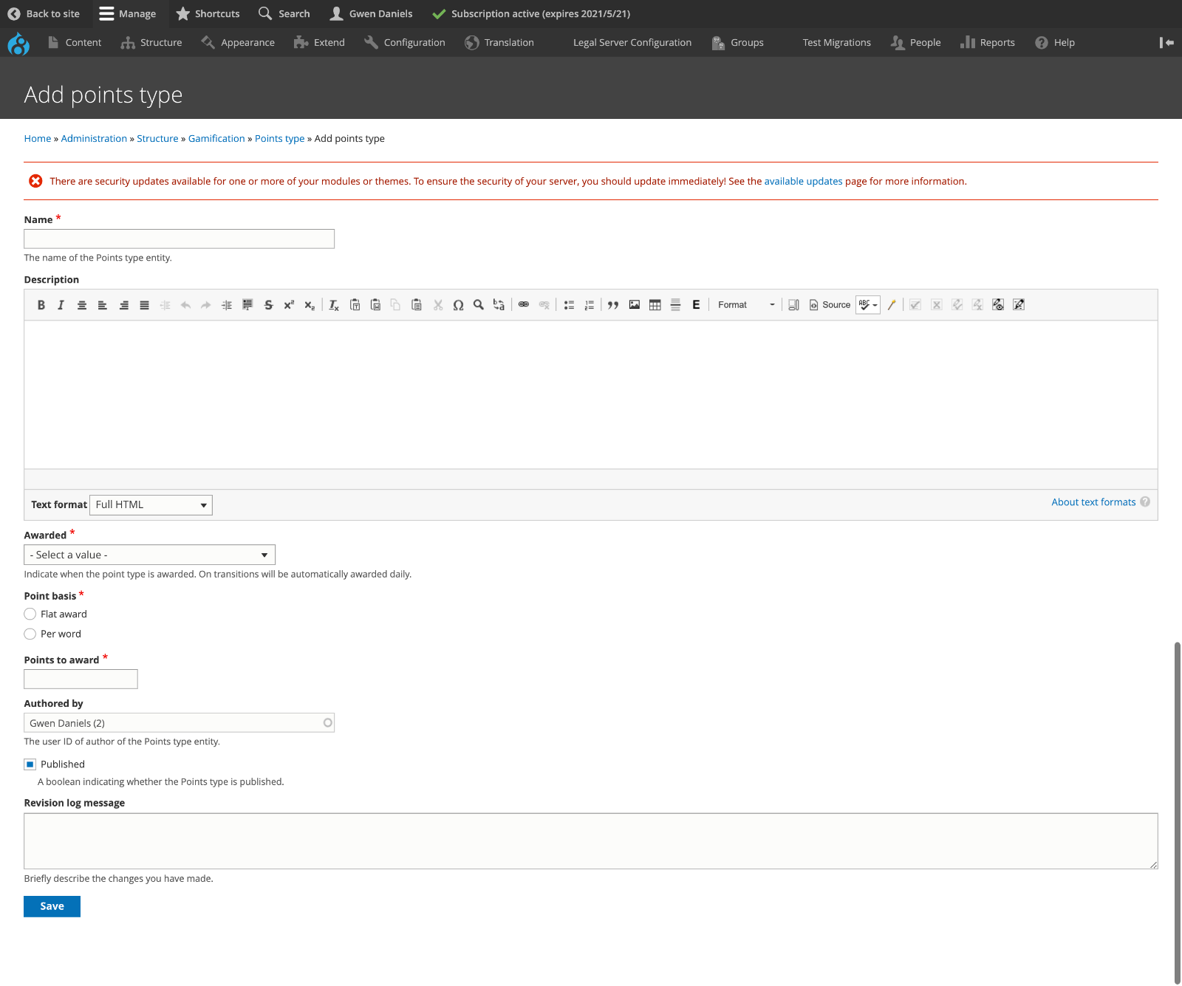The width and height of the screenshot is (1182, 986).
Task: Click the increase indent icon
Action: point(227,305)
